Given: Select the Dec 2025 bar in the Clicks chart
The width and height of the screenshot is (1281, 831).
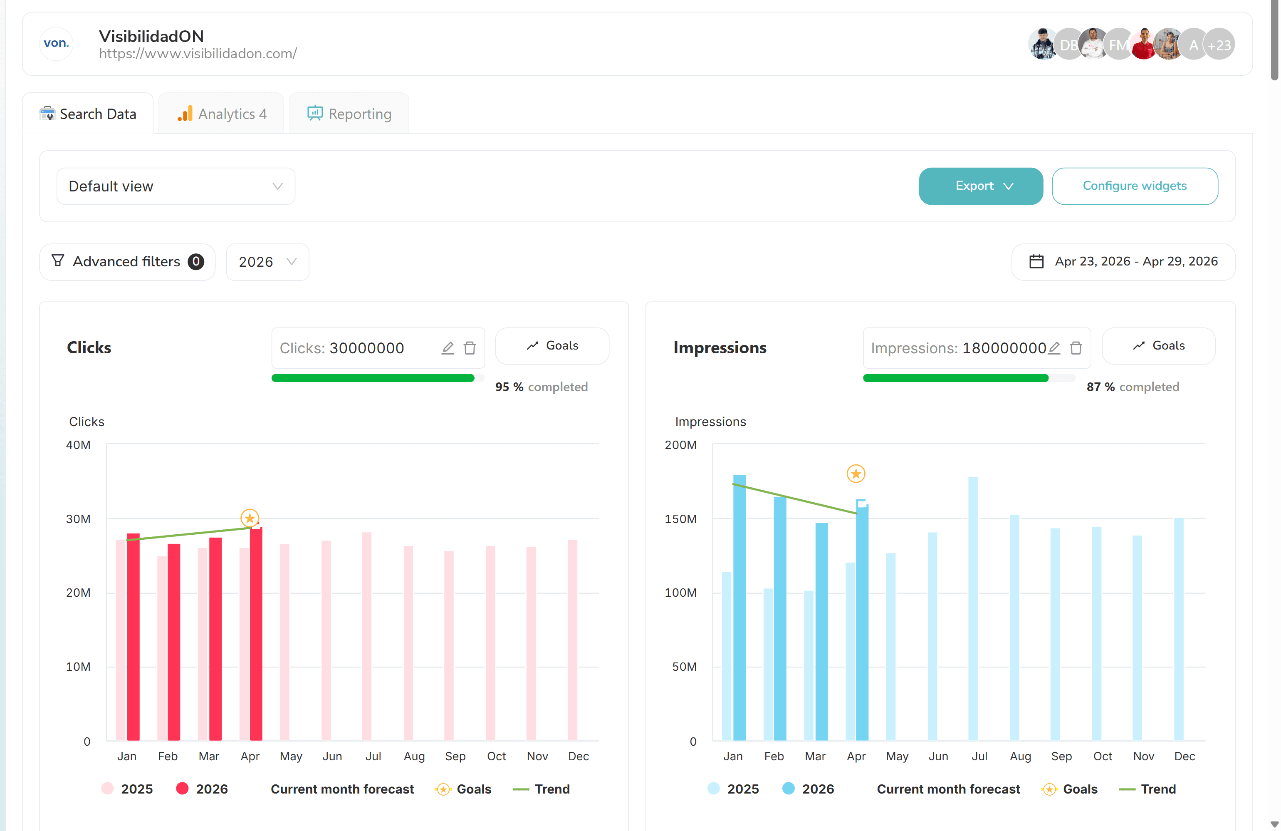Looking at the screenshot, I should 573,640.
